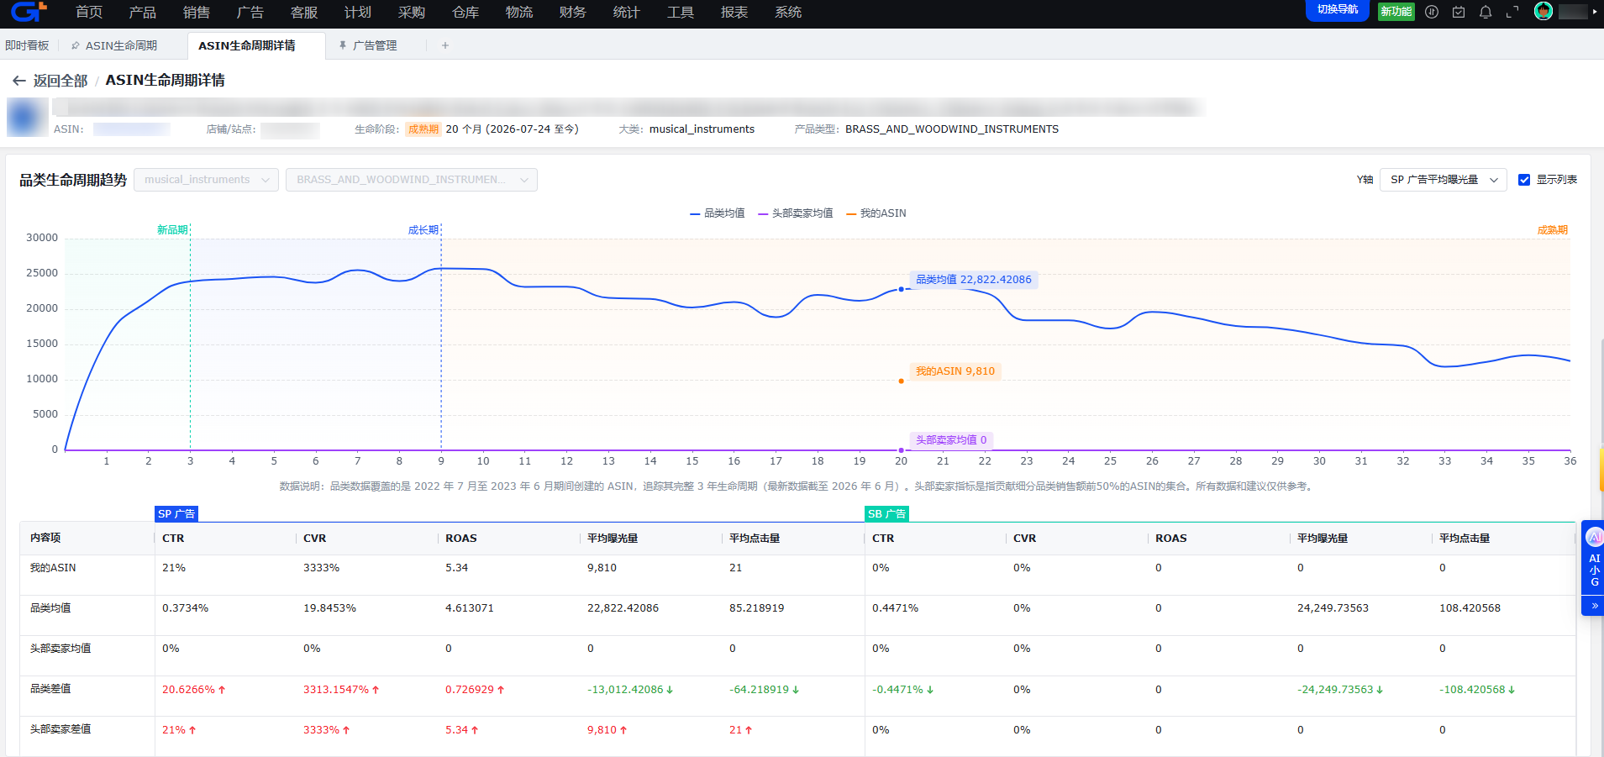This screenshot has width=1604, height=757.
Task: Switch to the 即时看板 tab
Action: (27, 45)
